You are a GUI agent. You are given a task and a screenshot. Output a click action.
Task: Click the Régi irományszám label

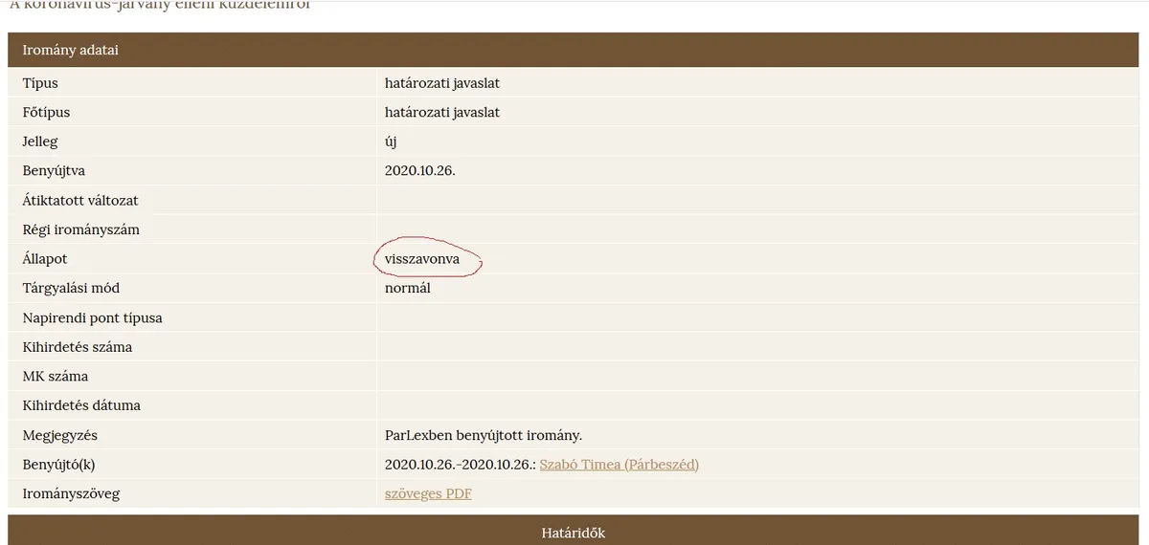81,229
